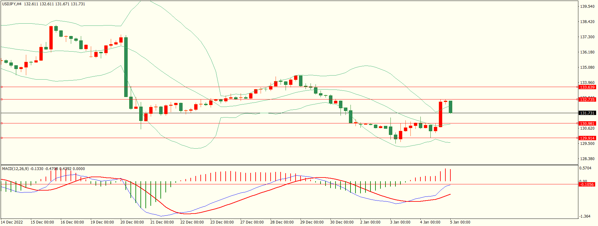Select left handle of red 130.981 line
Screen dimensions: 598x226
pyautogui.click(x=2, y=123)
